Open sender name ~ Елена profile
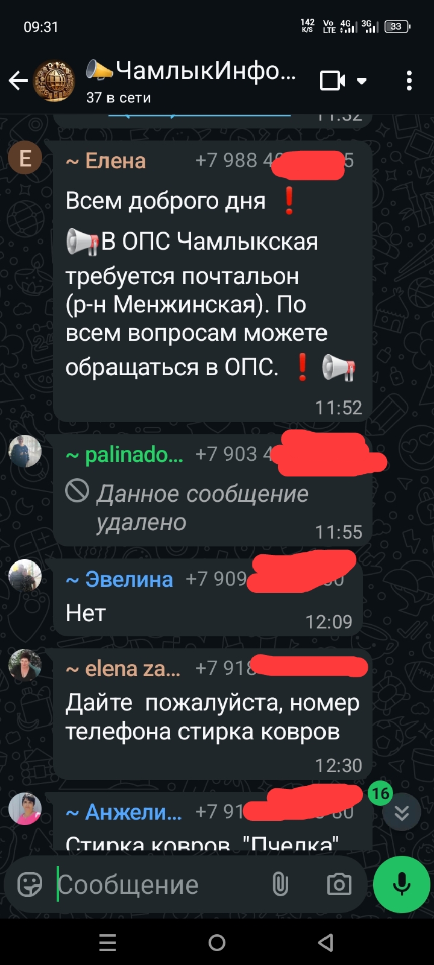 click(106, 161)
